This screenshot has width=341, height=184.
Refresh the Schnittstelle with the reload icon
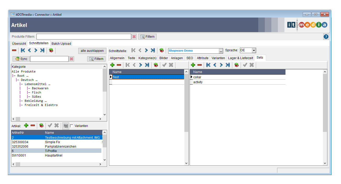[x=162, y=51]
